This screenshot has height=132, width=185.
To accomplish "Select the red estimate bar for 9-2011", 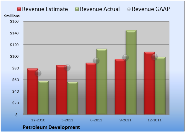I will pos(120,87).
